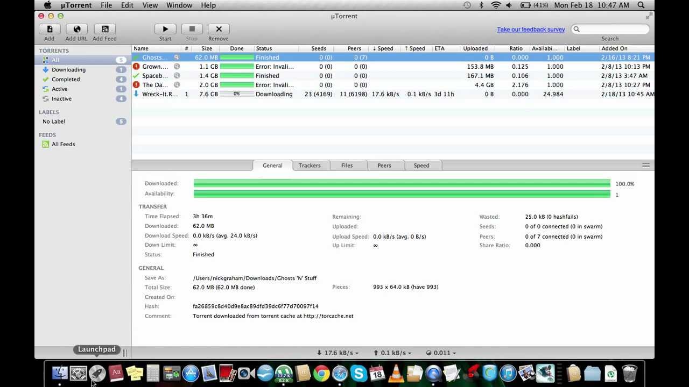Select the Downloading filter in sidebar

(x=68, y=70)
